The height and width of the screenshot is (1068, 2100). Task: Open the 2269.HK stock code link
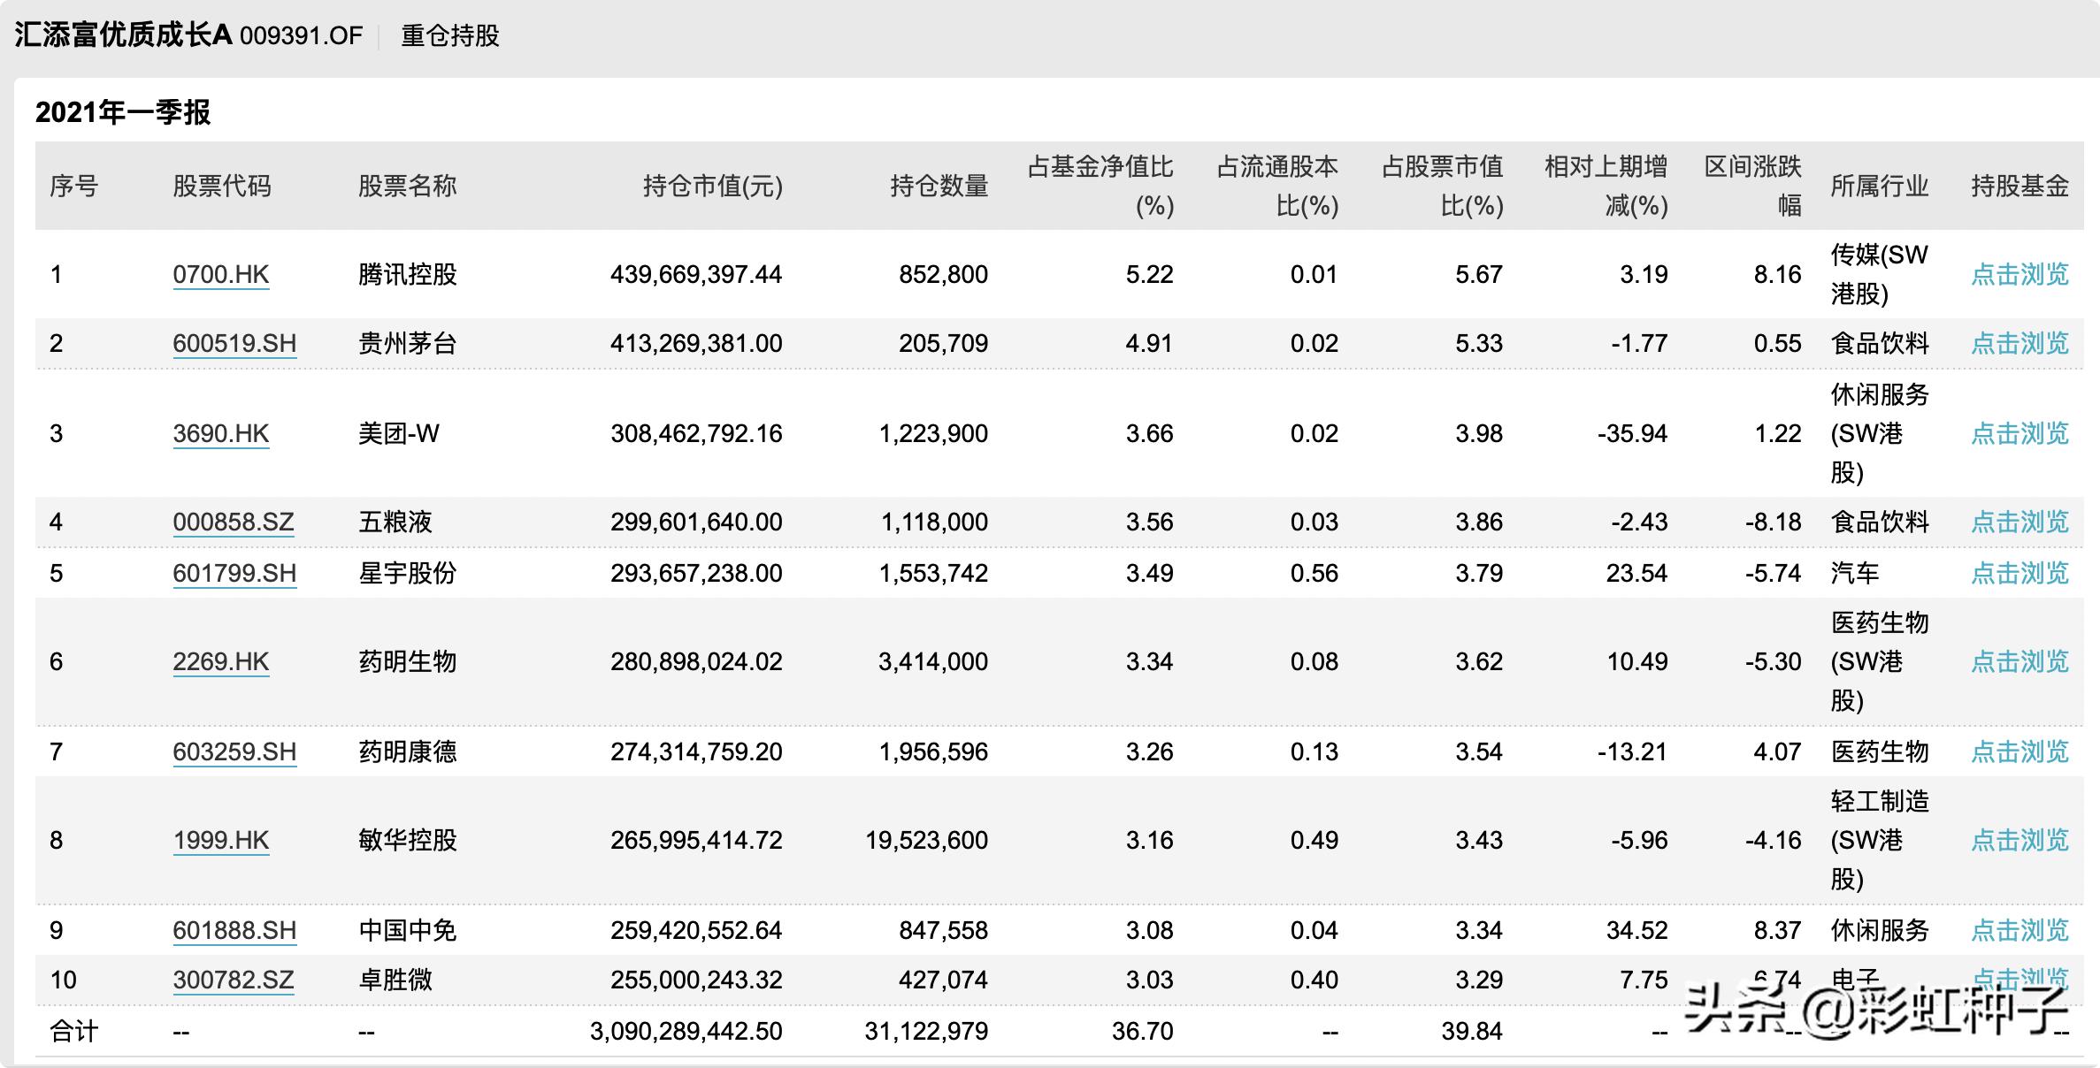tap(220, 661)
